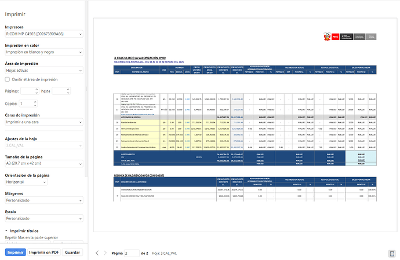Open the 'Área de impresión' dropdown
Image resolution: width=400 pixels, height=260 pixels.
point(43,69)
